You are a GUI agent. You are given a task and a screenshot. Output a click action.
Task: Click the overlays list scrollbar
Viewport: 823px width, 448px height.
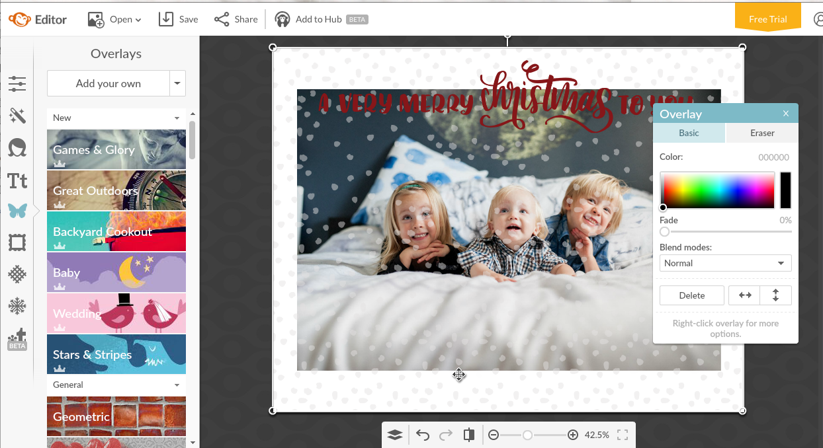click(x=193, y=140)
